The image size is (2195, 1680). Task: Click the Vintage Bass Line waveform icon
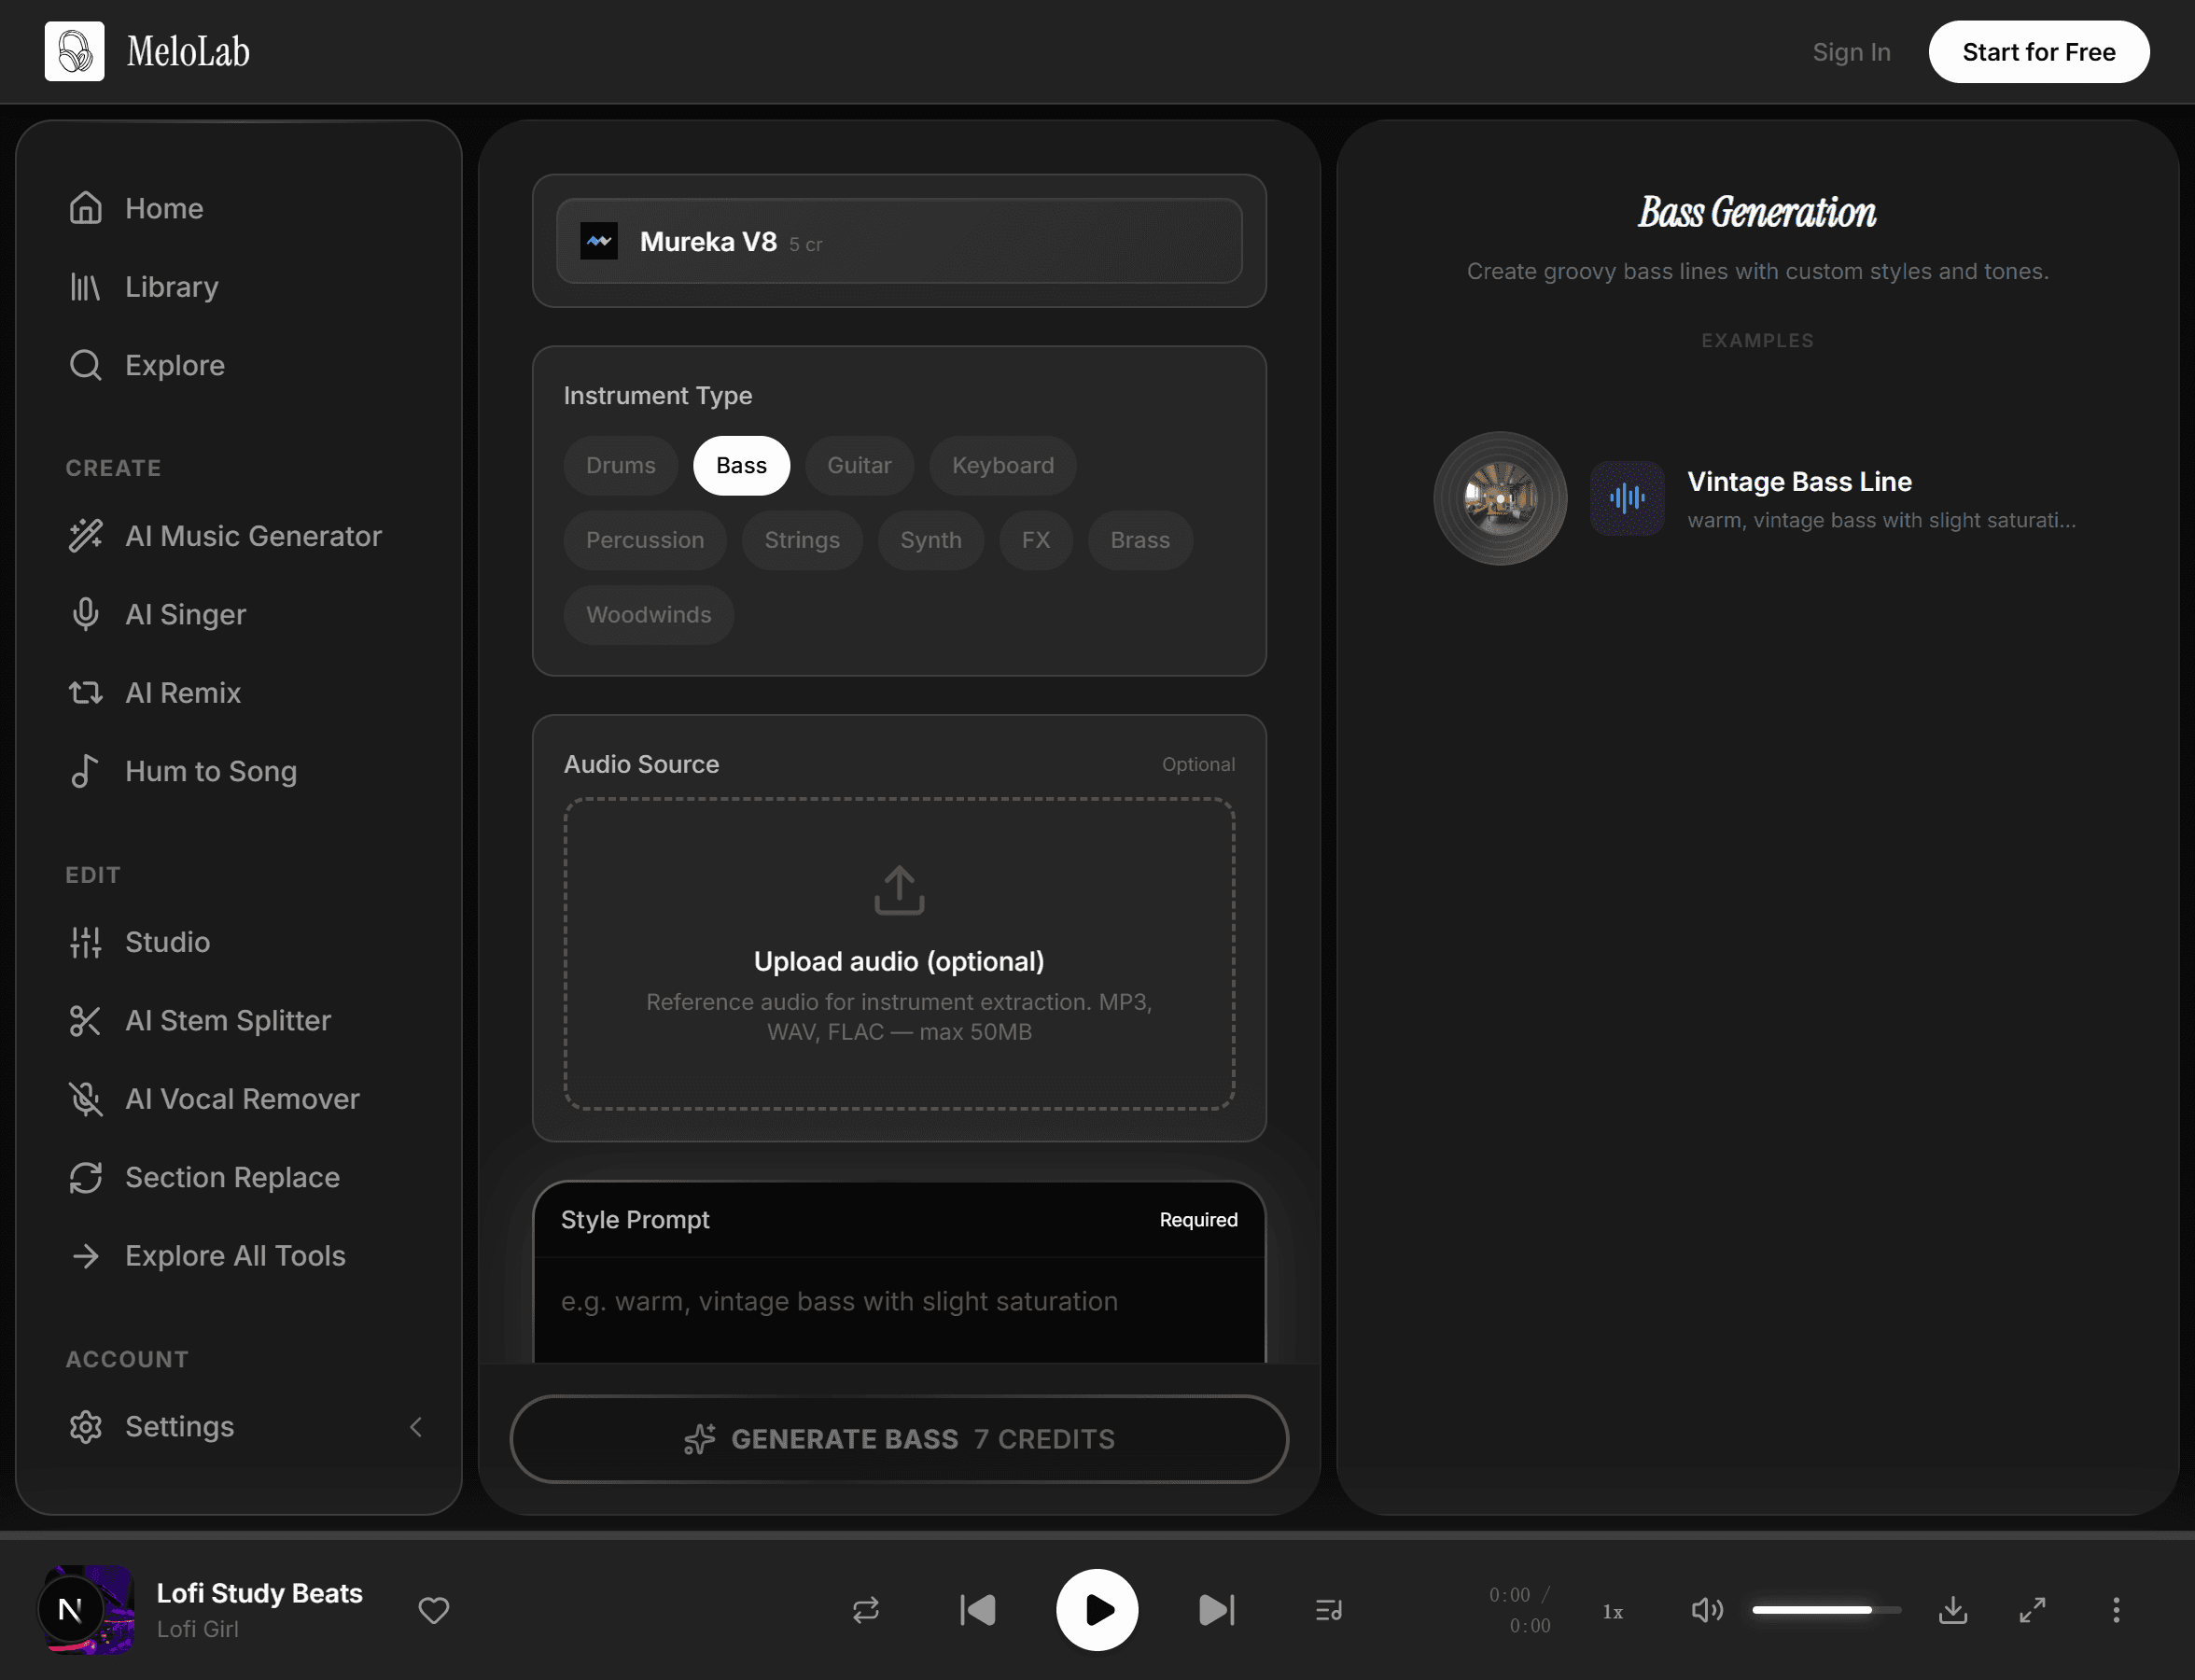[1627, 498]
